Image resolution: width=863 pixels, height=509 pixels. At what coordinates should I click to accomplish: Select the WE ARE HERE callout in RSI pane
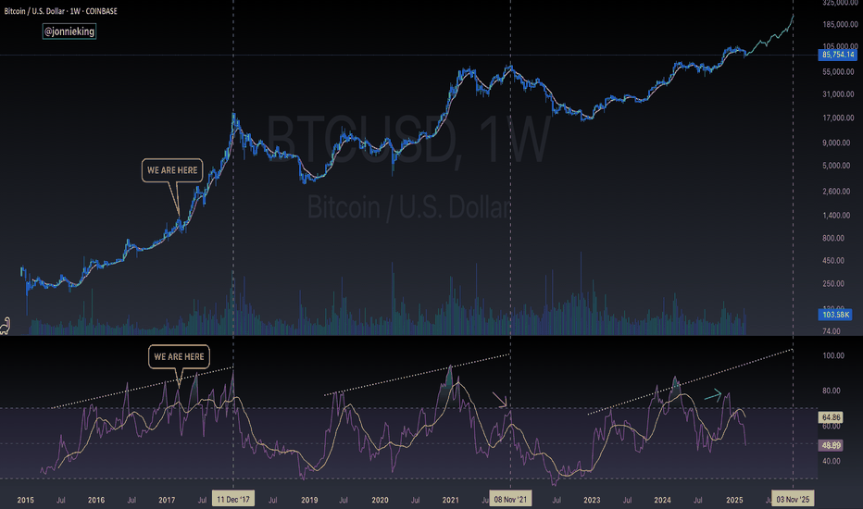179,356
